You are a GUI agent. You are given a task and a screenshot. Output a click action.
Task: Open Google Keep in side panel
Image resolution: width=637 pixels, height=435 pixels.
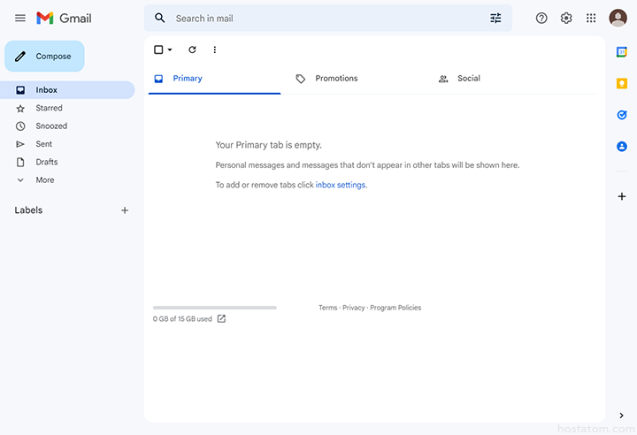click(x=622, y=83)
